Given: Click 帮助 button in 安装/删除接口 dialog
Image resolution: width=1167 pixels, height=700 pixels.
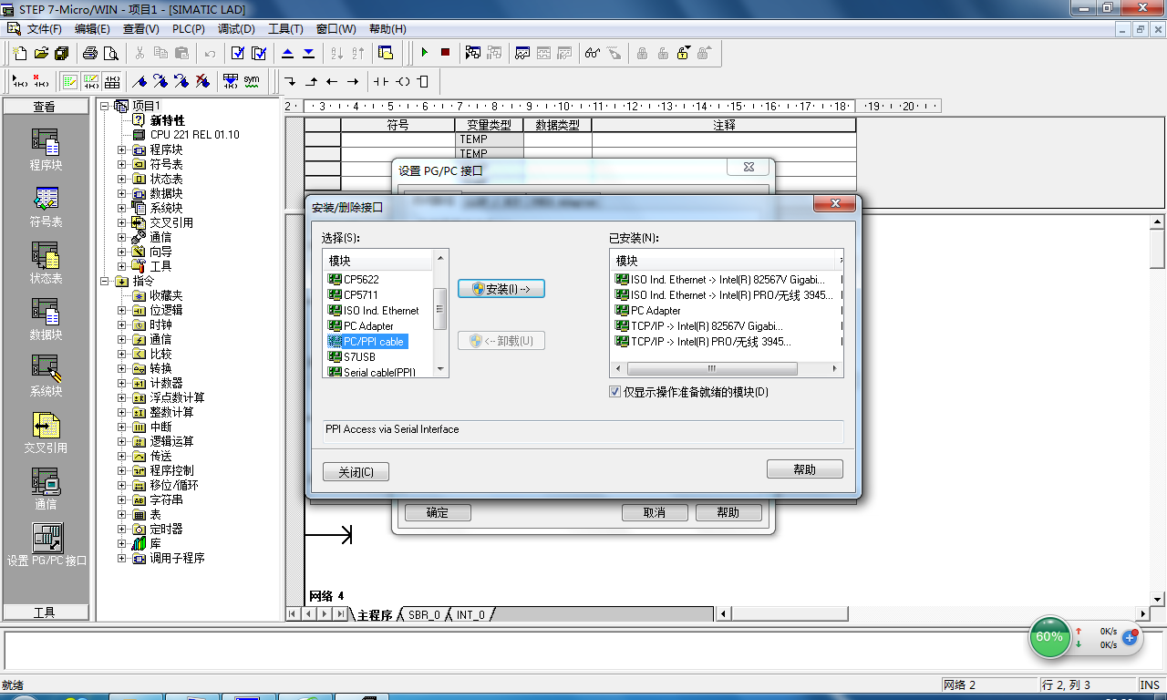Looking at the screenshot, I should (x=805, y=469).
